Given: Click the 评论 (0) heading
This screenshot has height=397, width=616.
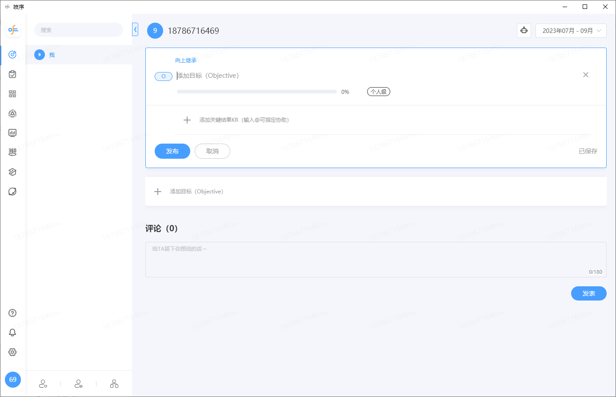Looking at the screenshot, I should [162, 229].
